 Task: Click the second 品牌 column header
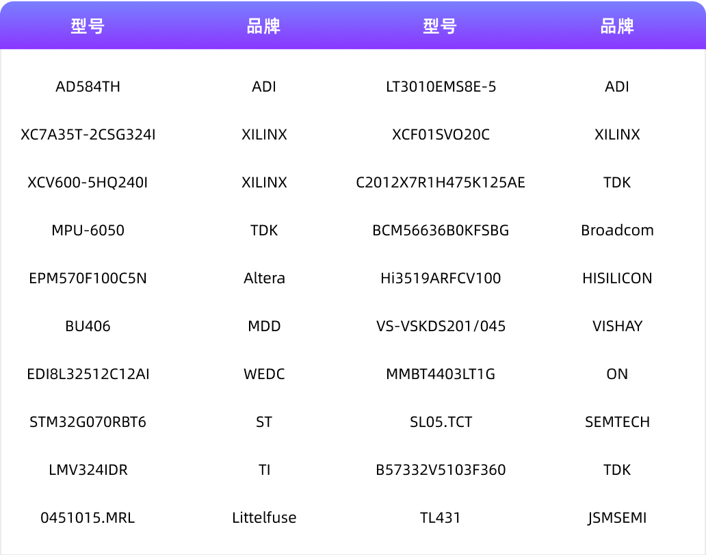pyautogui.click(x=618, y=25)
